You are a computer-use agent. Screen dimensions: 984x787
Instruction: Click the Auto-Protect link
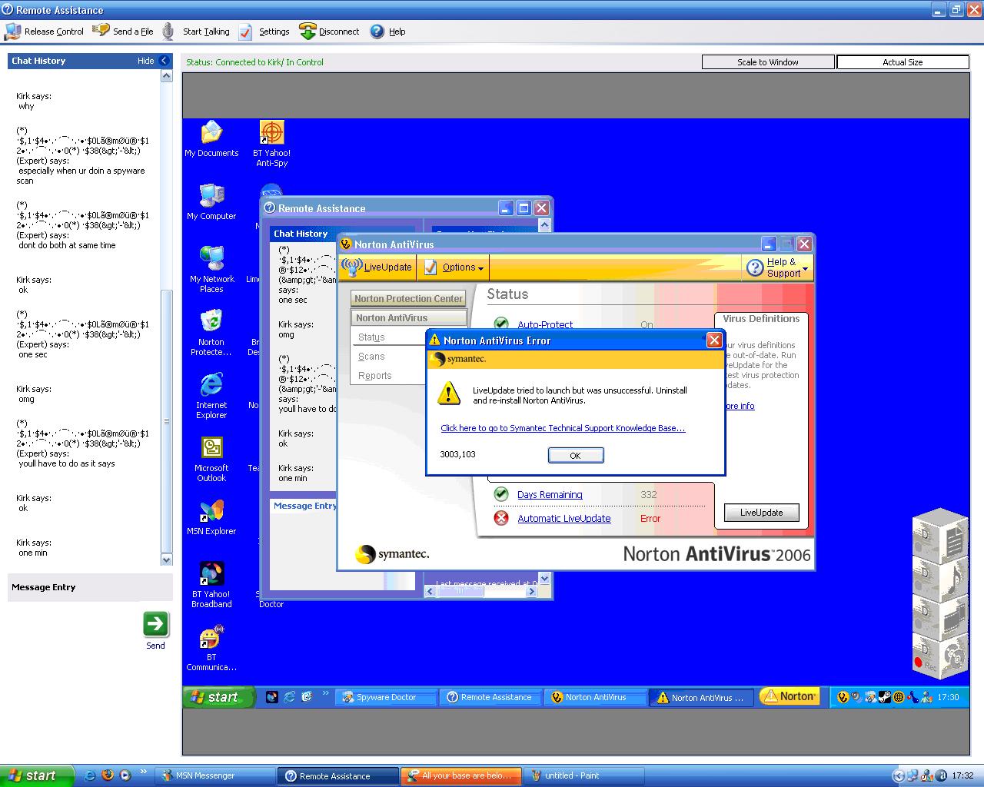545,324
